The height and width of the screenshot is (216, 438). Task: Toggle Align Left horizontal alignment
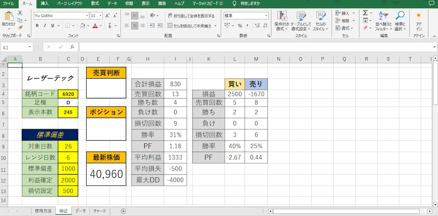point(127,26)
